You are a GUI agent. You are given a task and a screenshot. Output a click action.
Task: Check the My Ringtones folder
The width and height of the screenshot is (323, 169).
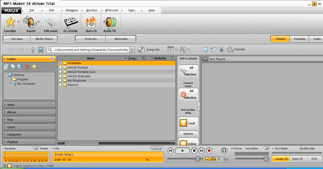click(60, 80)
